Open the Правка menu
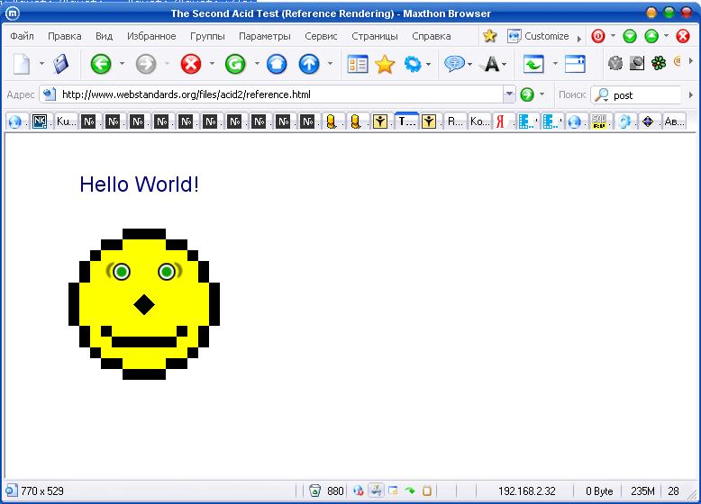The height and width of the screenshot is (504, 701). pyautogui.click(x=65, y=36)
